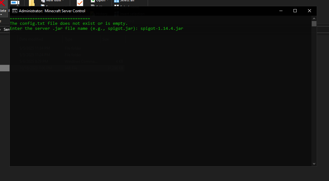
Task: Click Select all in File Explorer ribbon
Action: pos(124,1)
